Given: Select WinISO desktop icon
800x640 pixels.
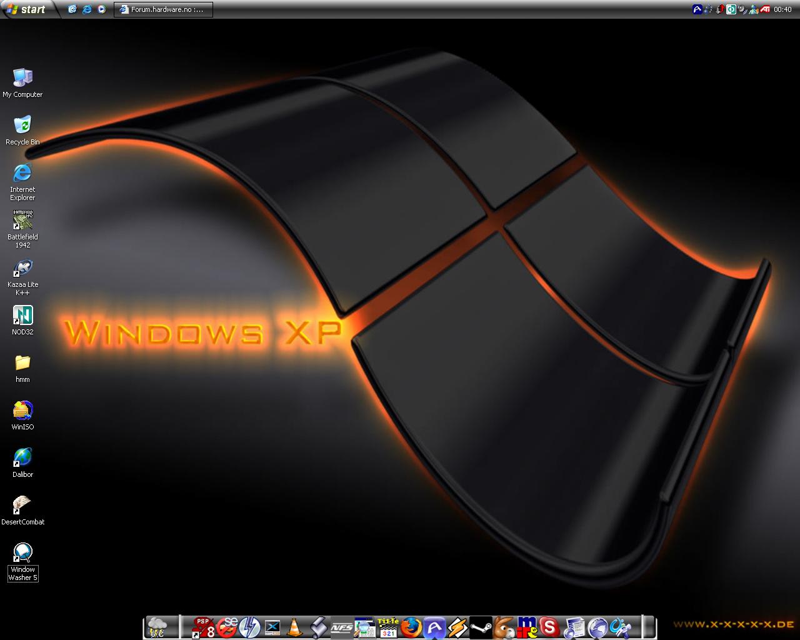Looking at the screenshot, I should [22, 416].
